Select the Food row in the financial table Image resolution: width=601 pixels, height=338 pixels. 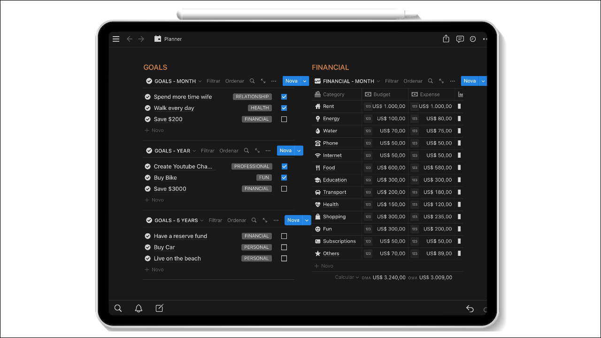click(329, 168)
